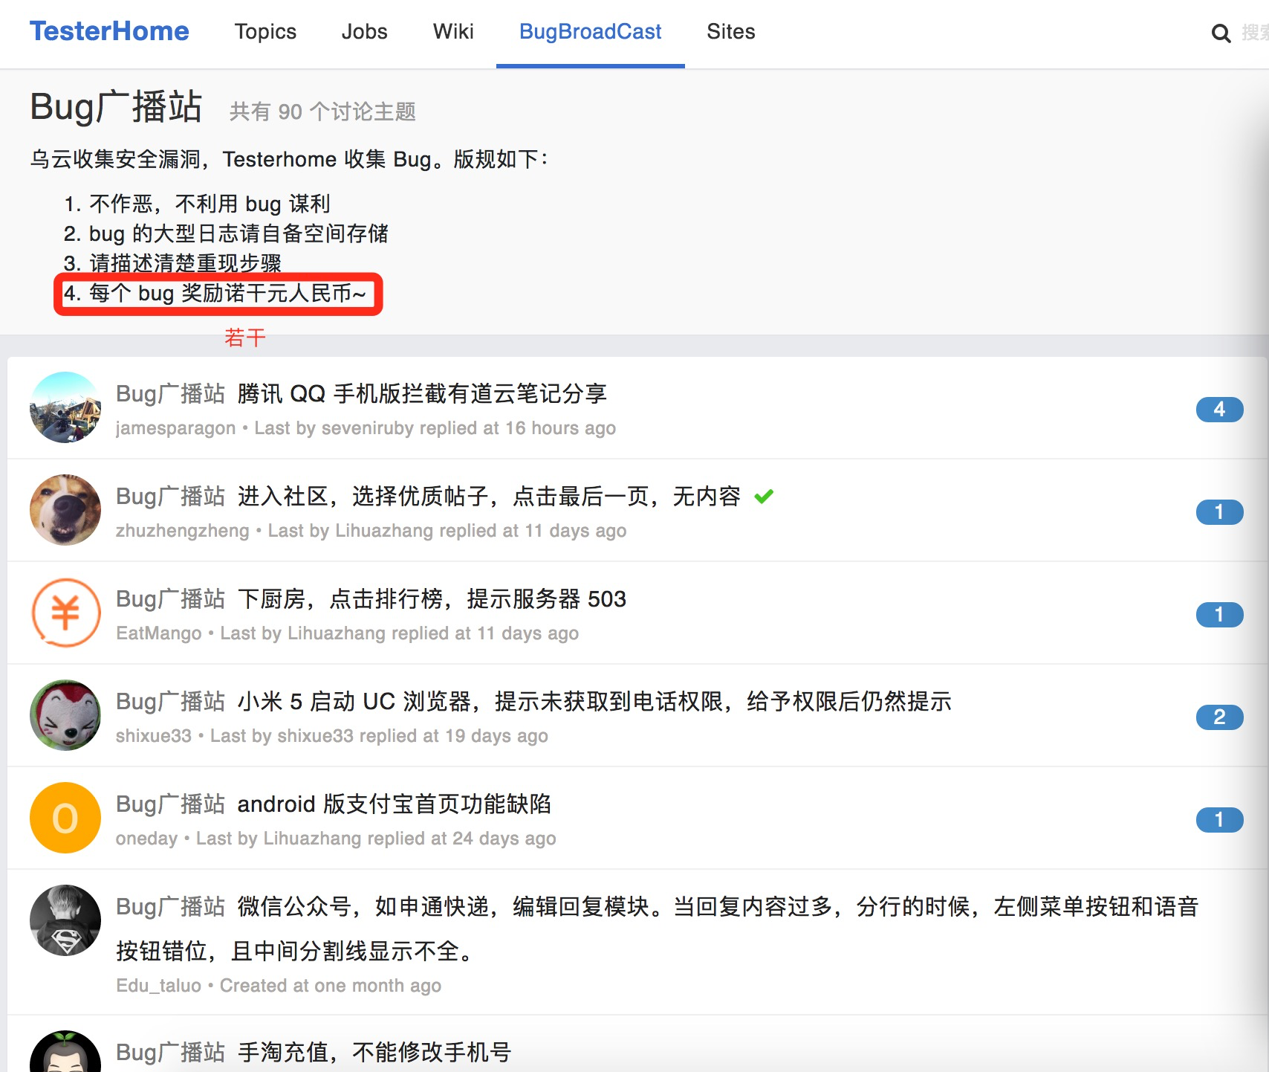This screenshot has height=1072, width=1269.
Task: Open author EatMango profile link
Action: pyautogui.click(x=158, y=633)
